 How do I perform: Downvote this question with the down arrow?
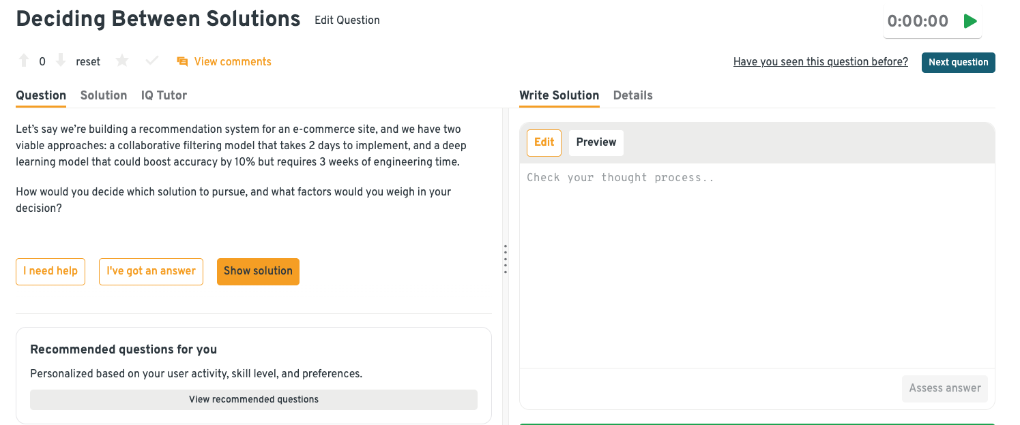pos(61,61)
